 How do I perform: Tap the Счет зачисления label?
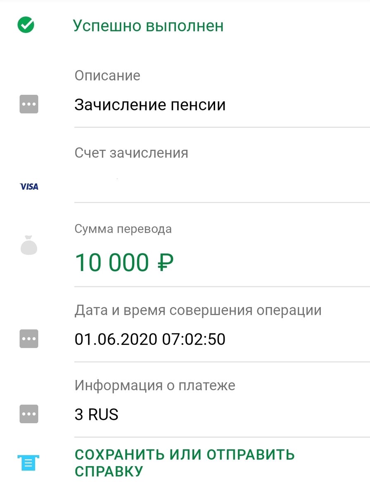pyautogui.click(x=131, y=153)
